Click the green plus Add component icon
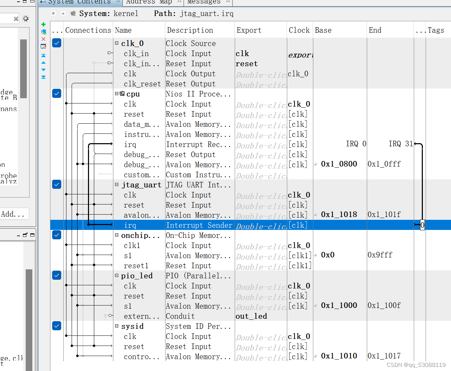This screenshot has height=371, width=451. click(x=43, y=24)
